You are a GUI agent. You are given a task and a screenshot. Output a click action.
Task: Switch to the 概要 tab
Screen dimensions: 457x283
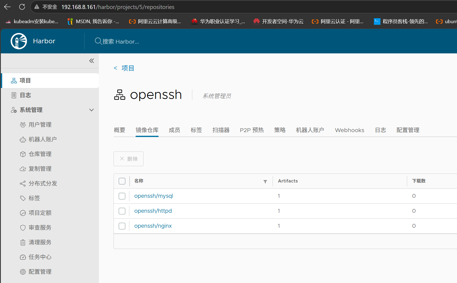(x=120, y=130)
